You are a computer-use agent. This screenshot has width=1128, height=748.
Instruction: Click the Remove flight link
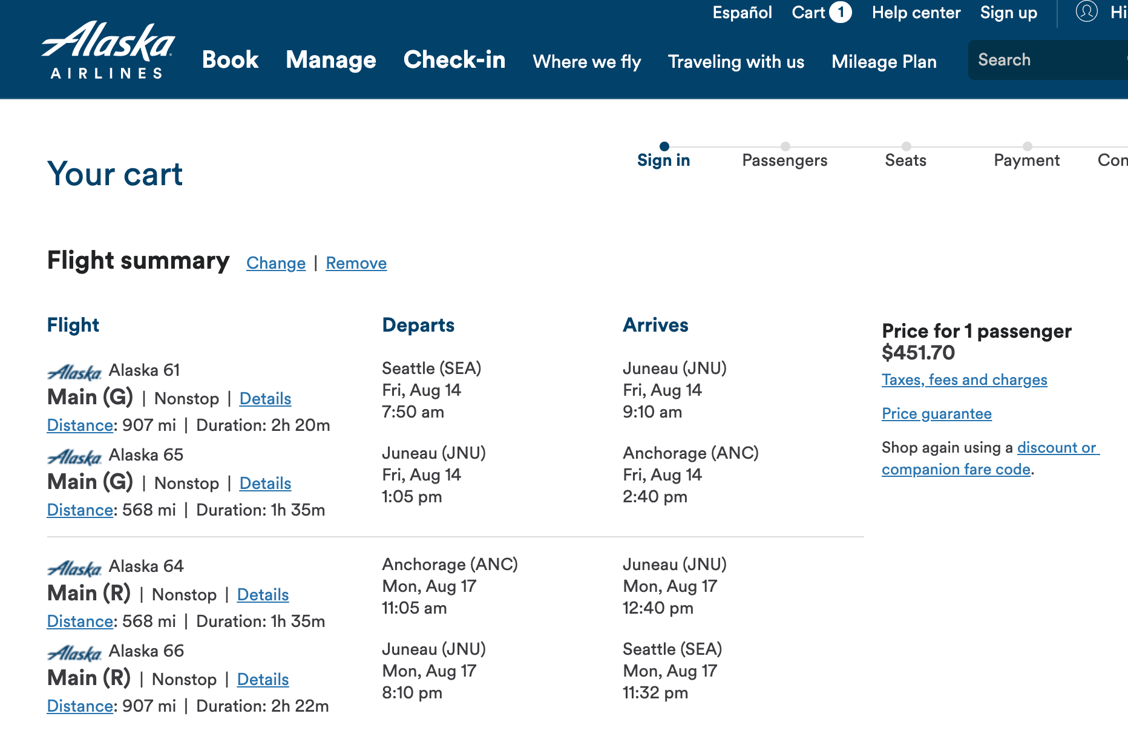pyautogui.click(x=356, y=263)
